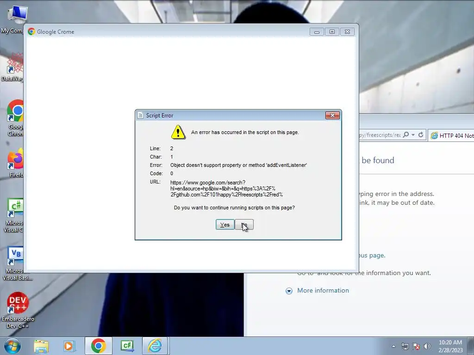Screen dimensions: 474x355
Task: Click the google.com search URL text in the dialog
Action: [226, 189]
